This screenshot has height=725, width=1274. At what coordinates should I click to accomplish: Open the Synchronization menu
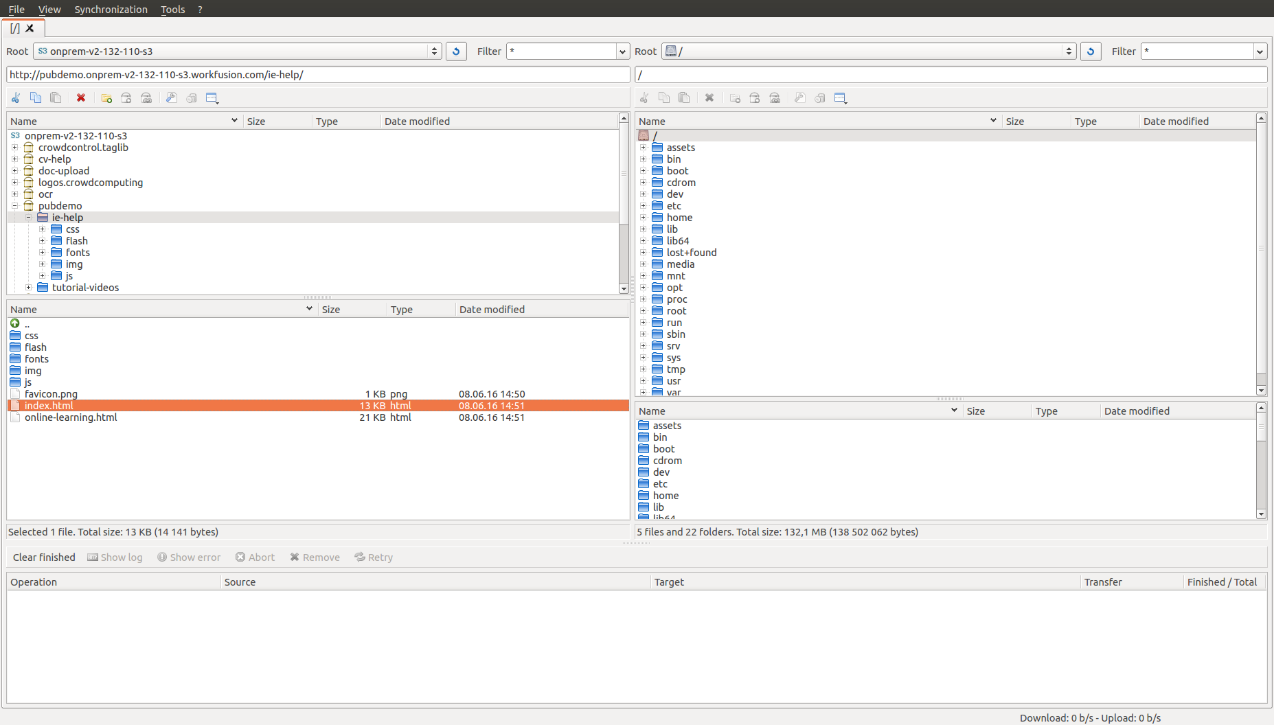(x=111, y=9)
